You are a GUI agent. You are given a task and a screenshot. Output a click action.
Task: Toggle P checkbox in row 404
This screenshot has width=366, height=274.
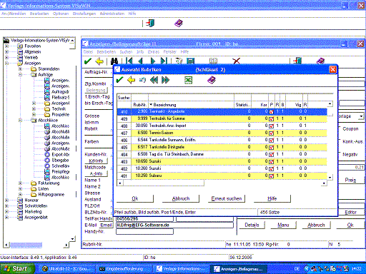pyautogui.click(x=272, y=155)
